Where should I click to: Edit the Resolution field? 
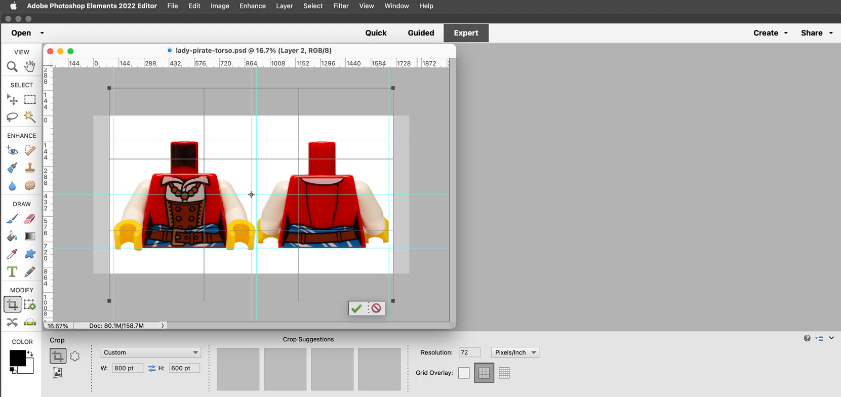pos(469,352)
